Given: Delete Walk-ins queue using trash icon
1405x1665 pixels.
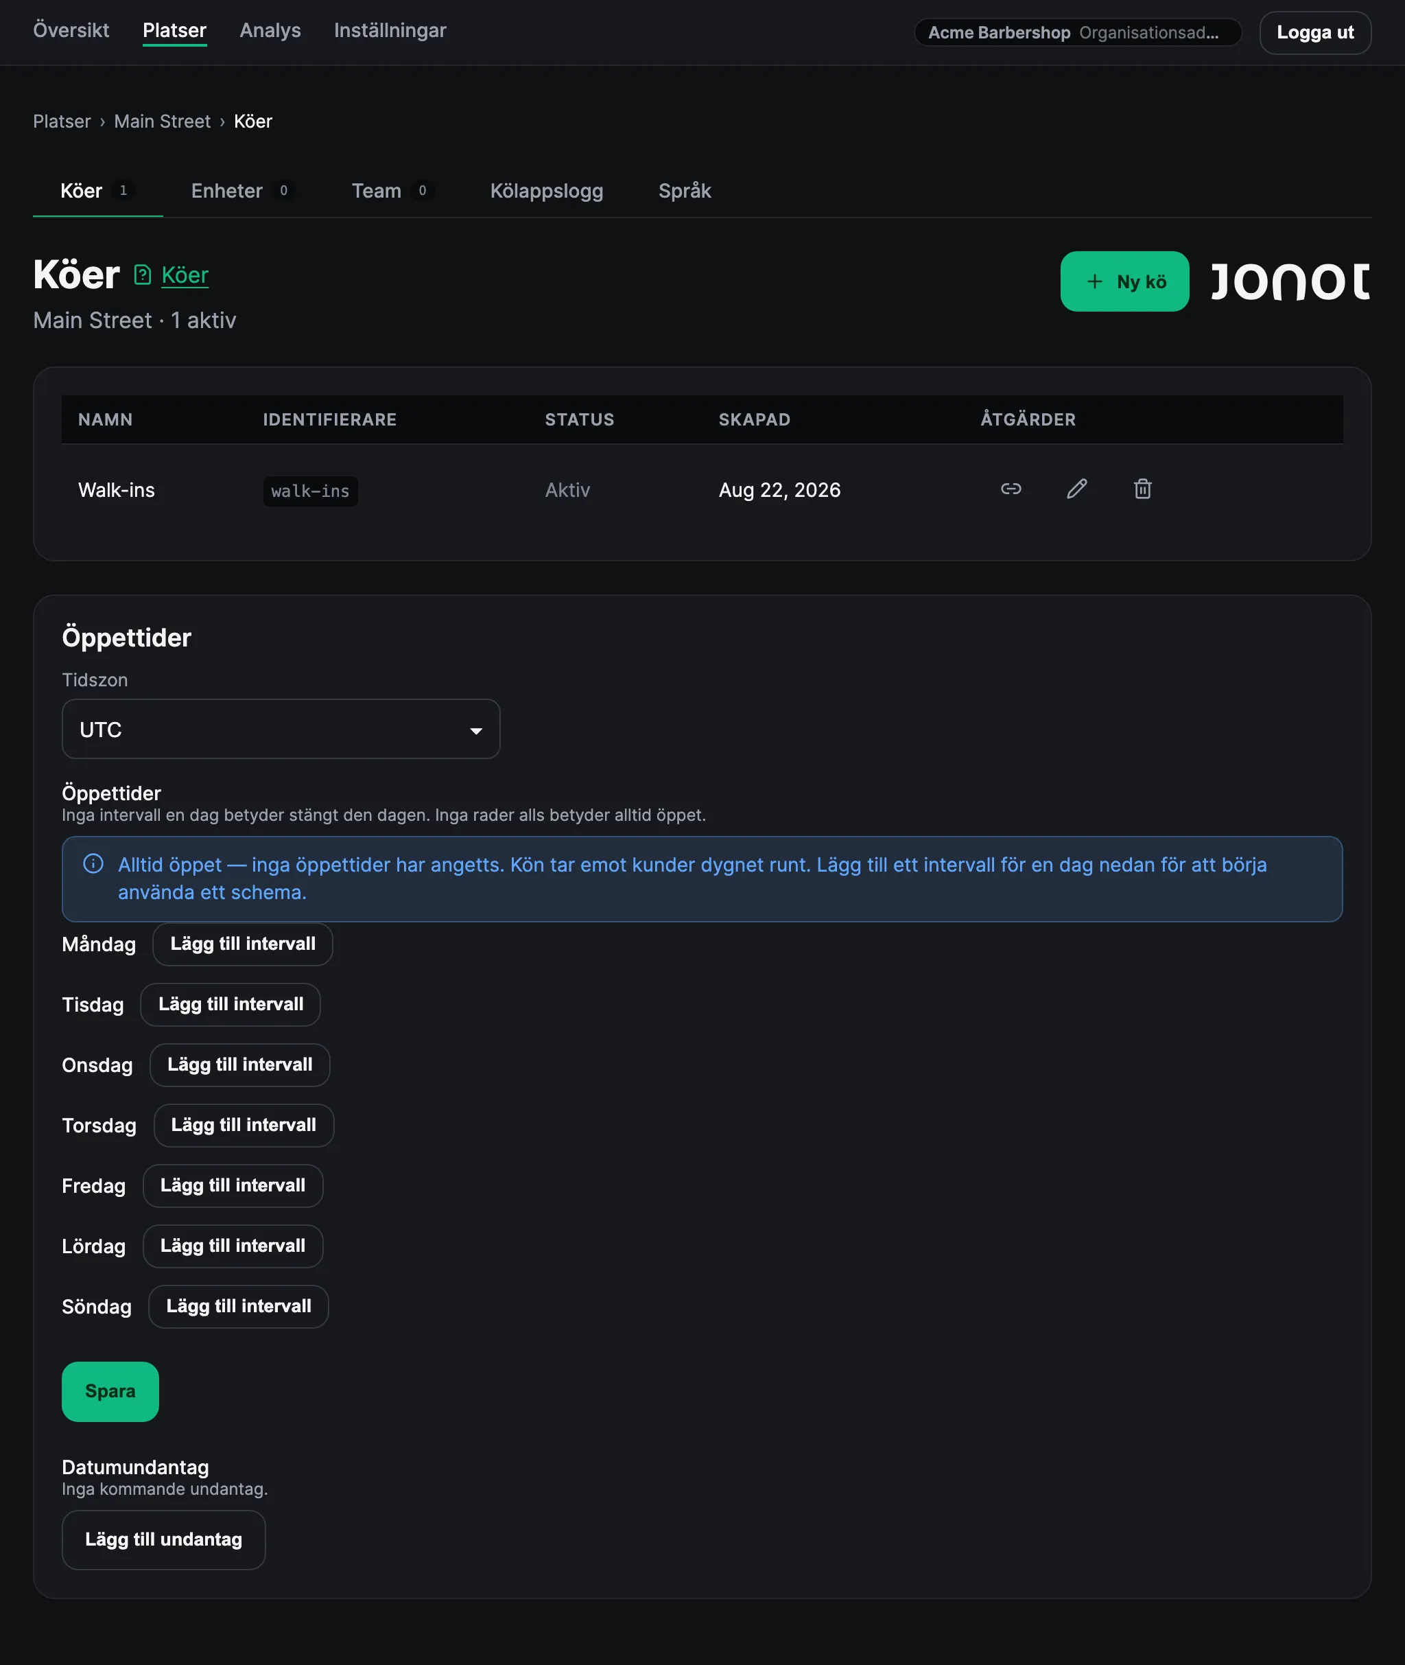Looking at the screenshot, I should coord(1143,489).
